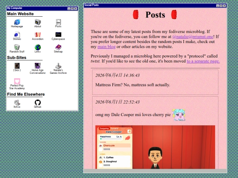238x178 pixels.
Task: Open the 'to a separate page.' link
Action: pyautogui.click(x=203, y=61)
